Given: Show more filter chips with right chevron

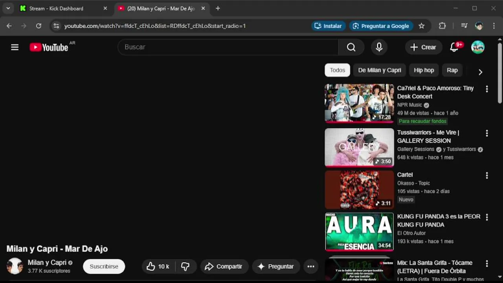Looking at the screenshot, I should pyautogui.click(x=480, y=72).
